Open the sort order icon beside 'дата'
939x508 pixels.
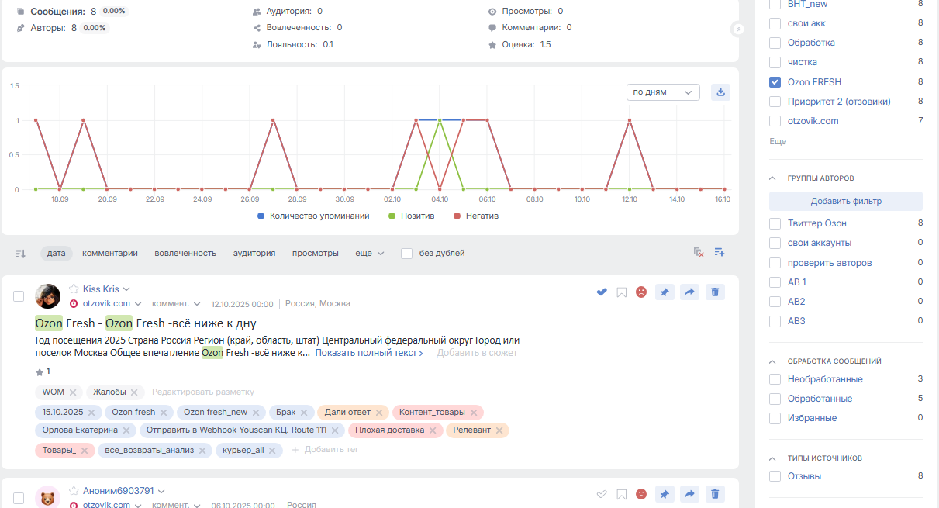pyautogui.click(x=21, y=253)
